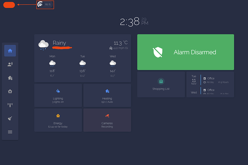The height and width of the screenshot is (165, 248).
Task: Open the radio tower network icon in sidebar
Action: click(10, 105)
